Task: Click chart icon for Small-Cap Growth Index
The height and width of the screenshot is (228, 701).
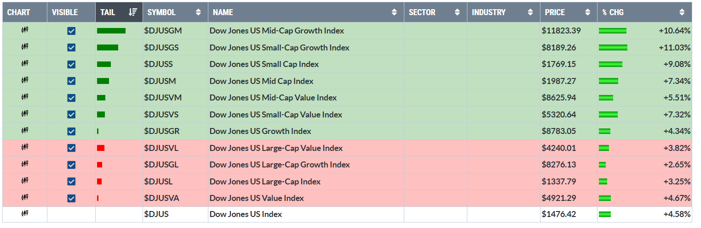Action: point(25,47)
